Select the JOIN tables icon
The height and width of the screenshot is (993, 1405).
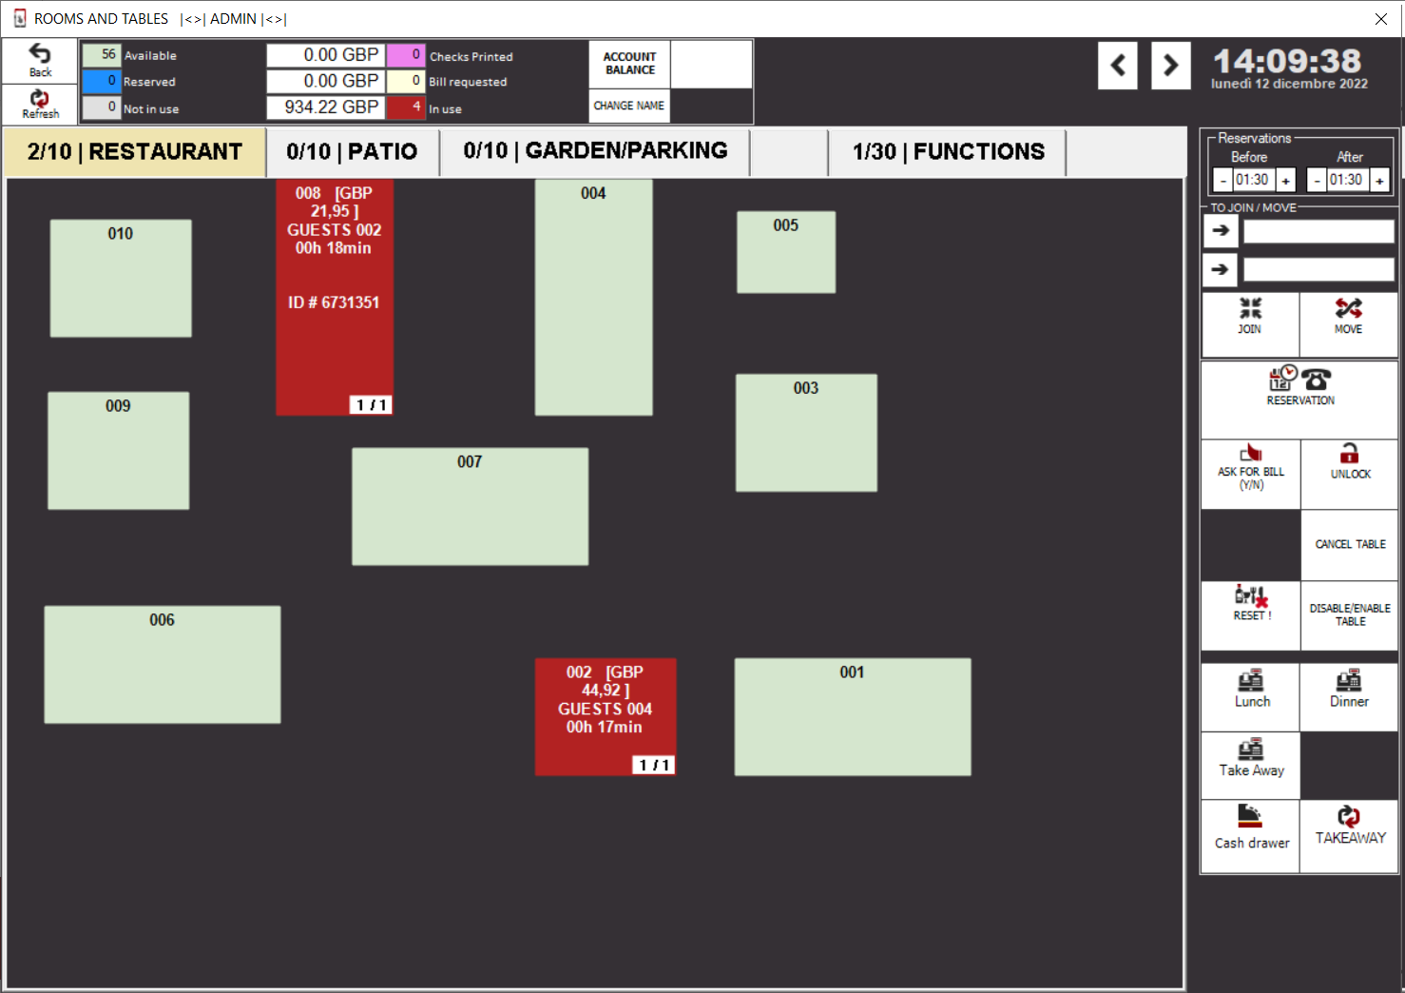tap(1250, 319)
